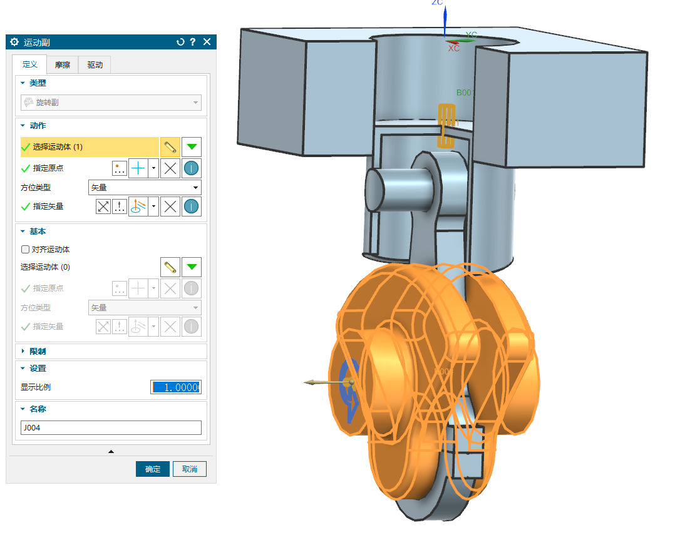
Task: Open the inferred vector type dropdown arrow in 动作
Action: point(153,206)
